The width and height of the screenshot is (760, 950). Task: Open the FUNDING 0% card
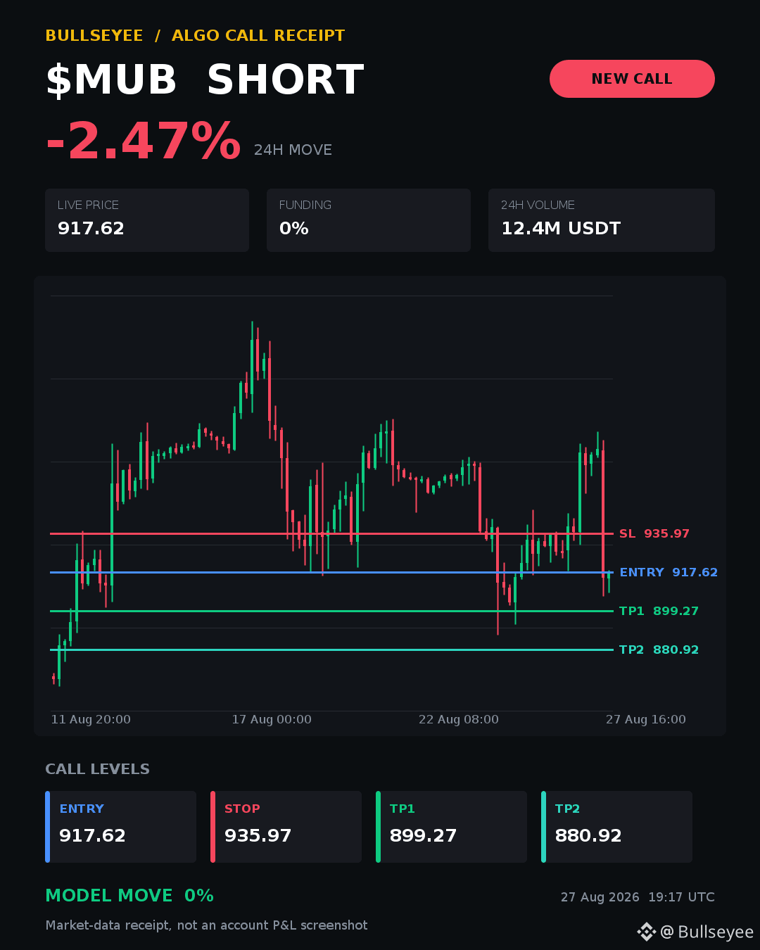(x=369, y=220)
